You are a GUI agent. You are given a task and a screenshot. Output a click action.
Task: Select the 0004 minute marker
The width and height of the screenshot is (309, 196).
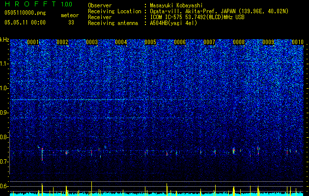pyautogui.click(x=121, y=42)
